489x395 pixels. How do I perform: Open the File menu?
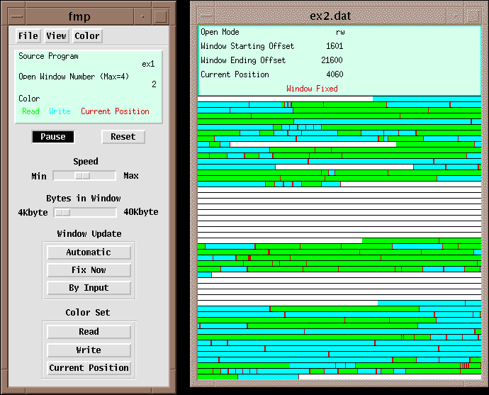coord(28,35)
